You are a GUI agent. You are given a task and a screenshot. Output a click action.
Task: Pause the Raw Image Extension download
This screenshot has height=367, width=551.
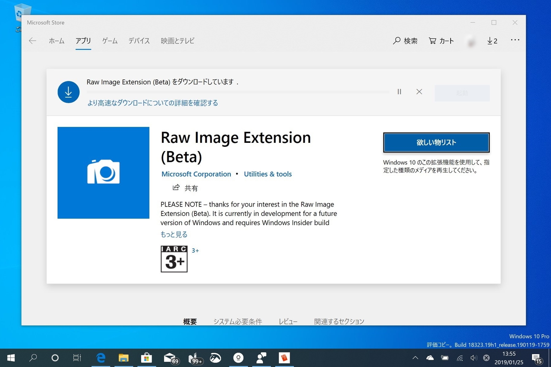tap(399, 92)
